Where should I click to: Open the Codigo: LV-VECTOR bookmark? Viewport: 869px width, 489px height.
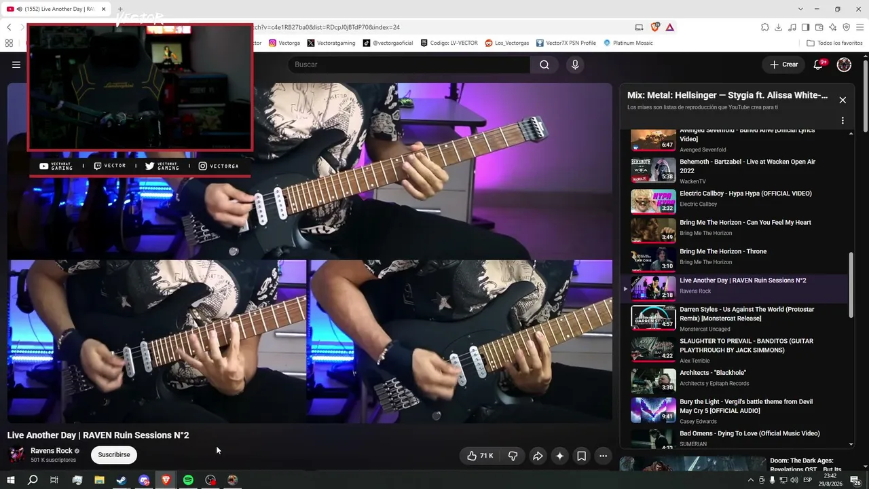449,43
